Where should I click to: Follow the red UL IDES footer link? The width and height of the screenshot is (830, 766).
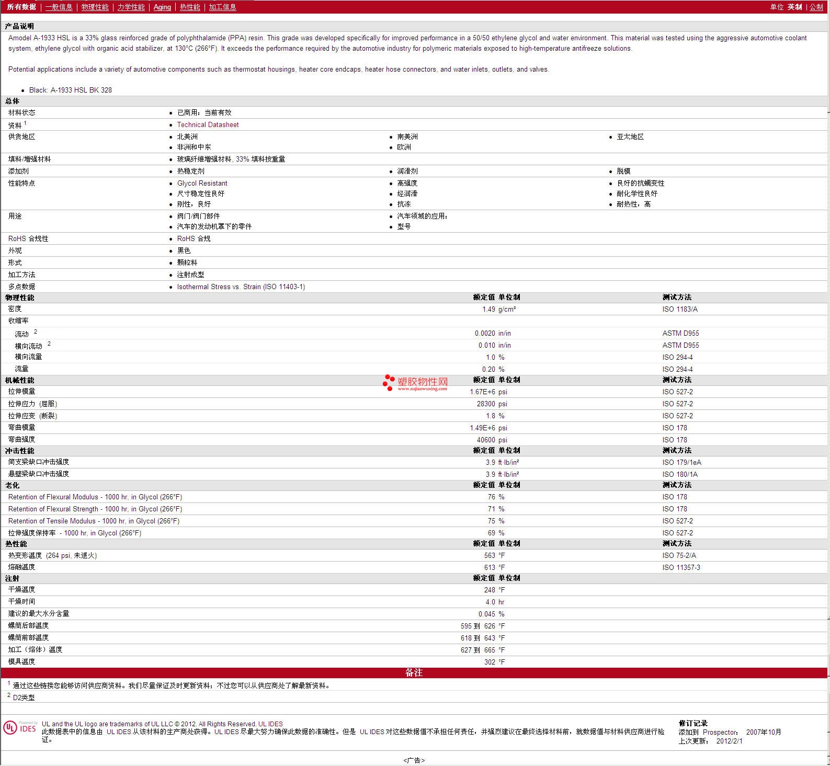(x=270, y=724)
